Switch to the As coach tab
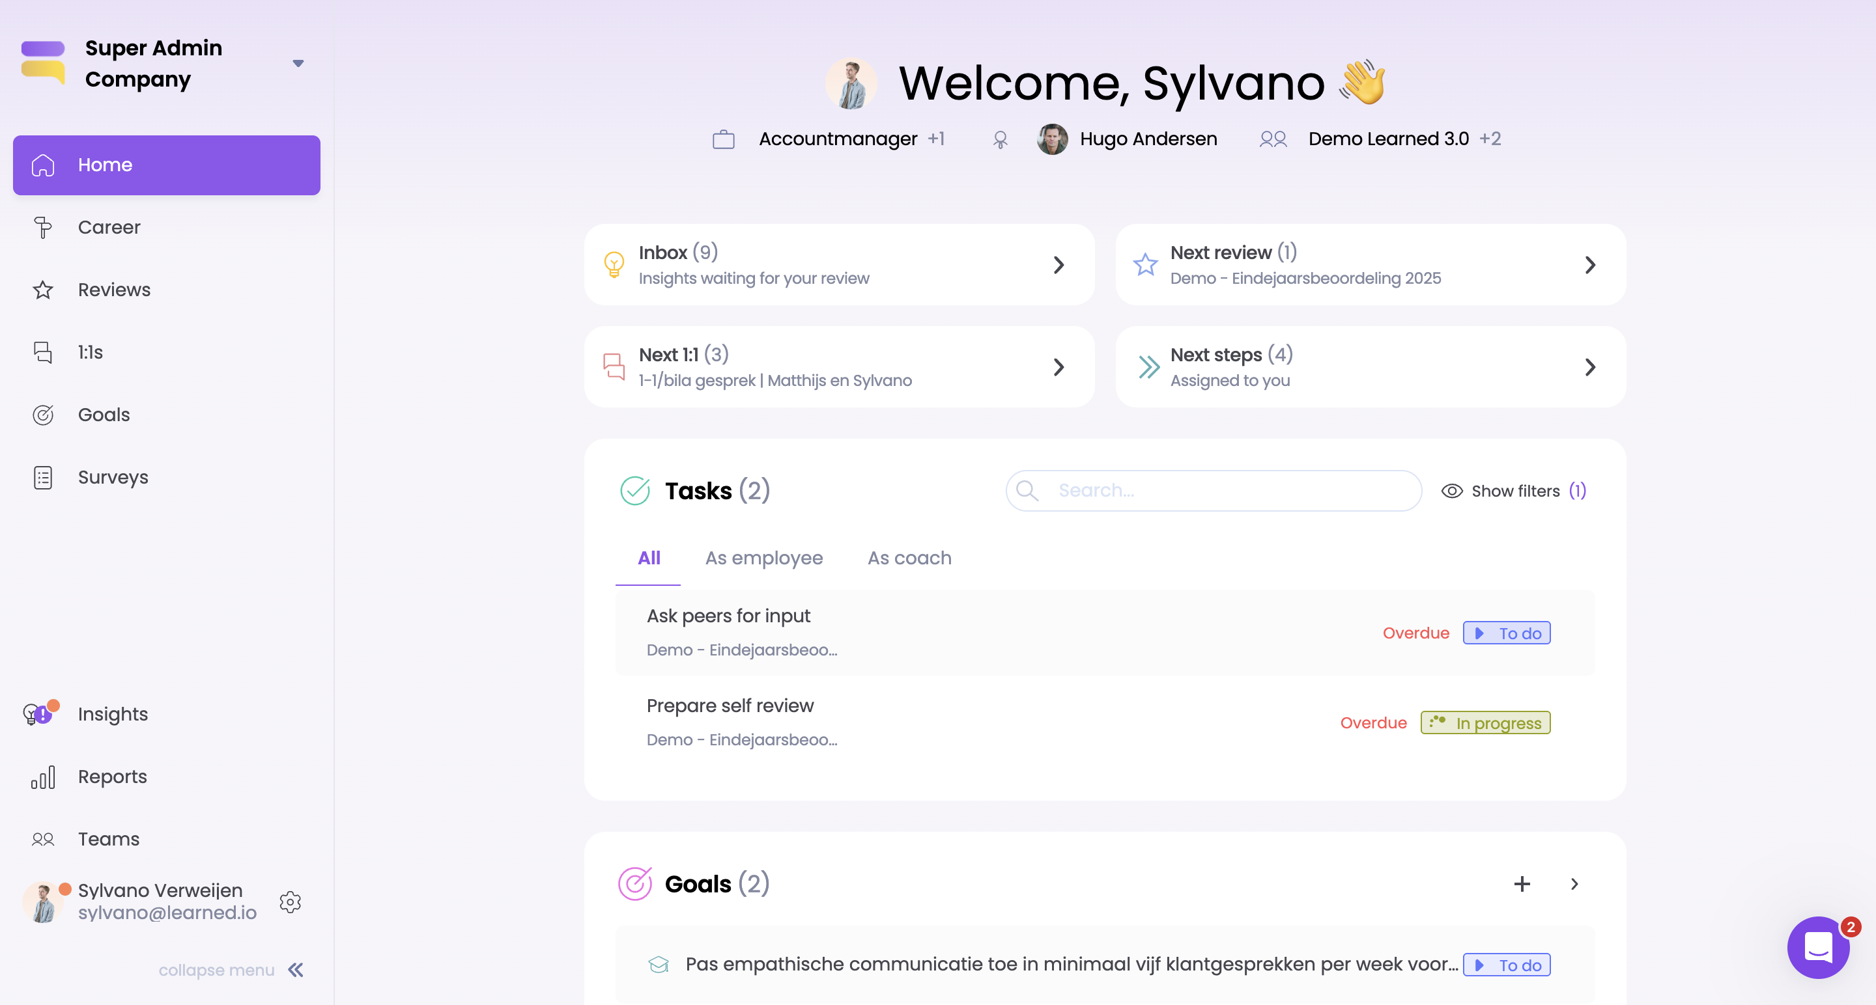 909,558
